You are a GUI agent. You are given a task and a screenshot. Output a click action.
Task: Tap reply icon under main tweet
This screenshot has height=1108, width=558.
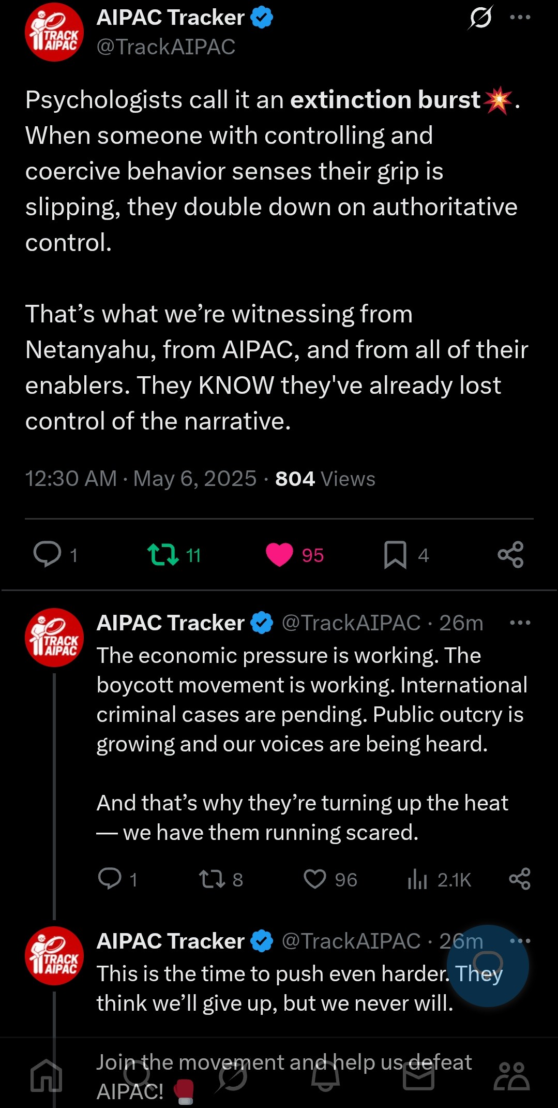(47, 554)
